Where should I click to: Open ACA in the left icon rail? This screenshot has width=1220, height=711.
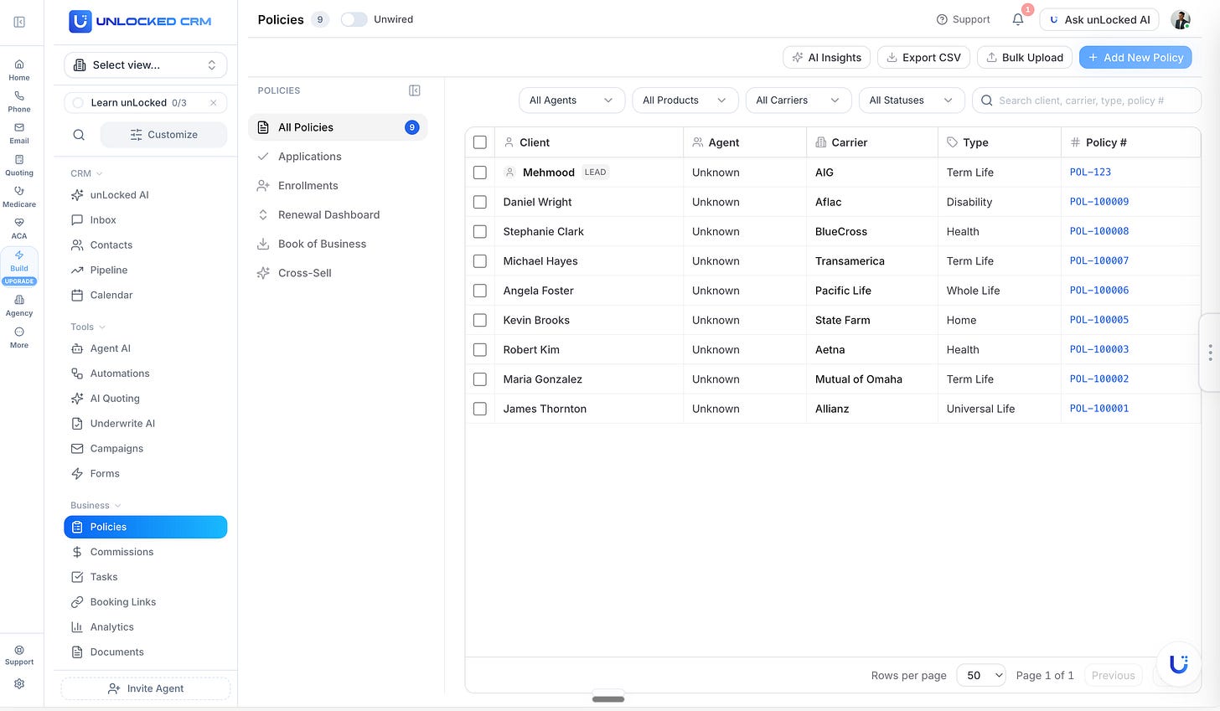pos(19,229)
